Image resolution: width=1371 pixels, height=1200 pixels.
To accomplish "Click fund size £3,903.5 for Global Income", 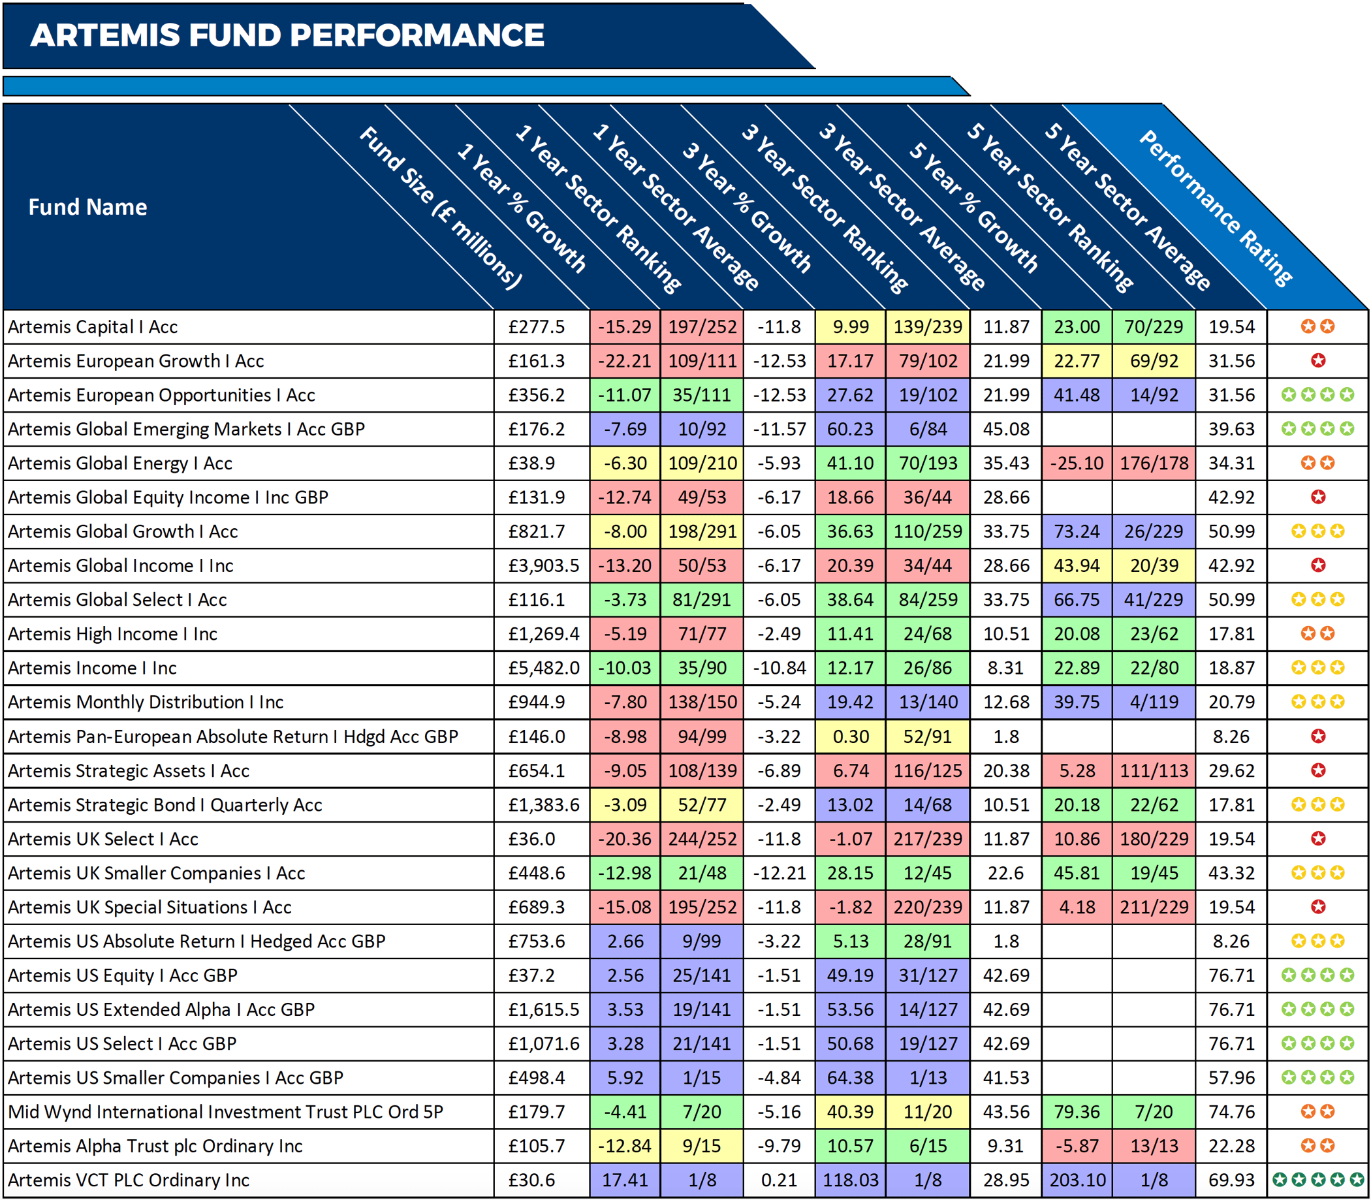I will click(544, 566).
